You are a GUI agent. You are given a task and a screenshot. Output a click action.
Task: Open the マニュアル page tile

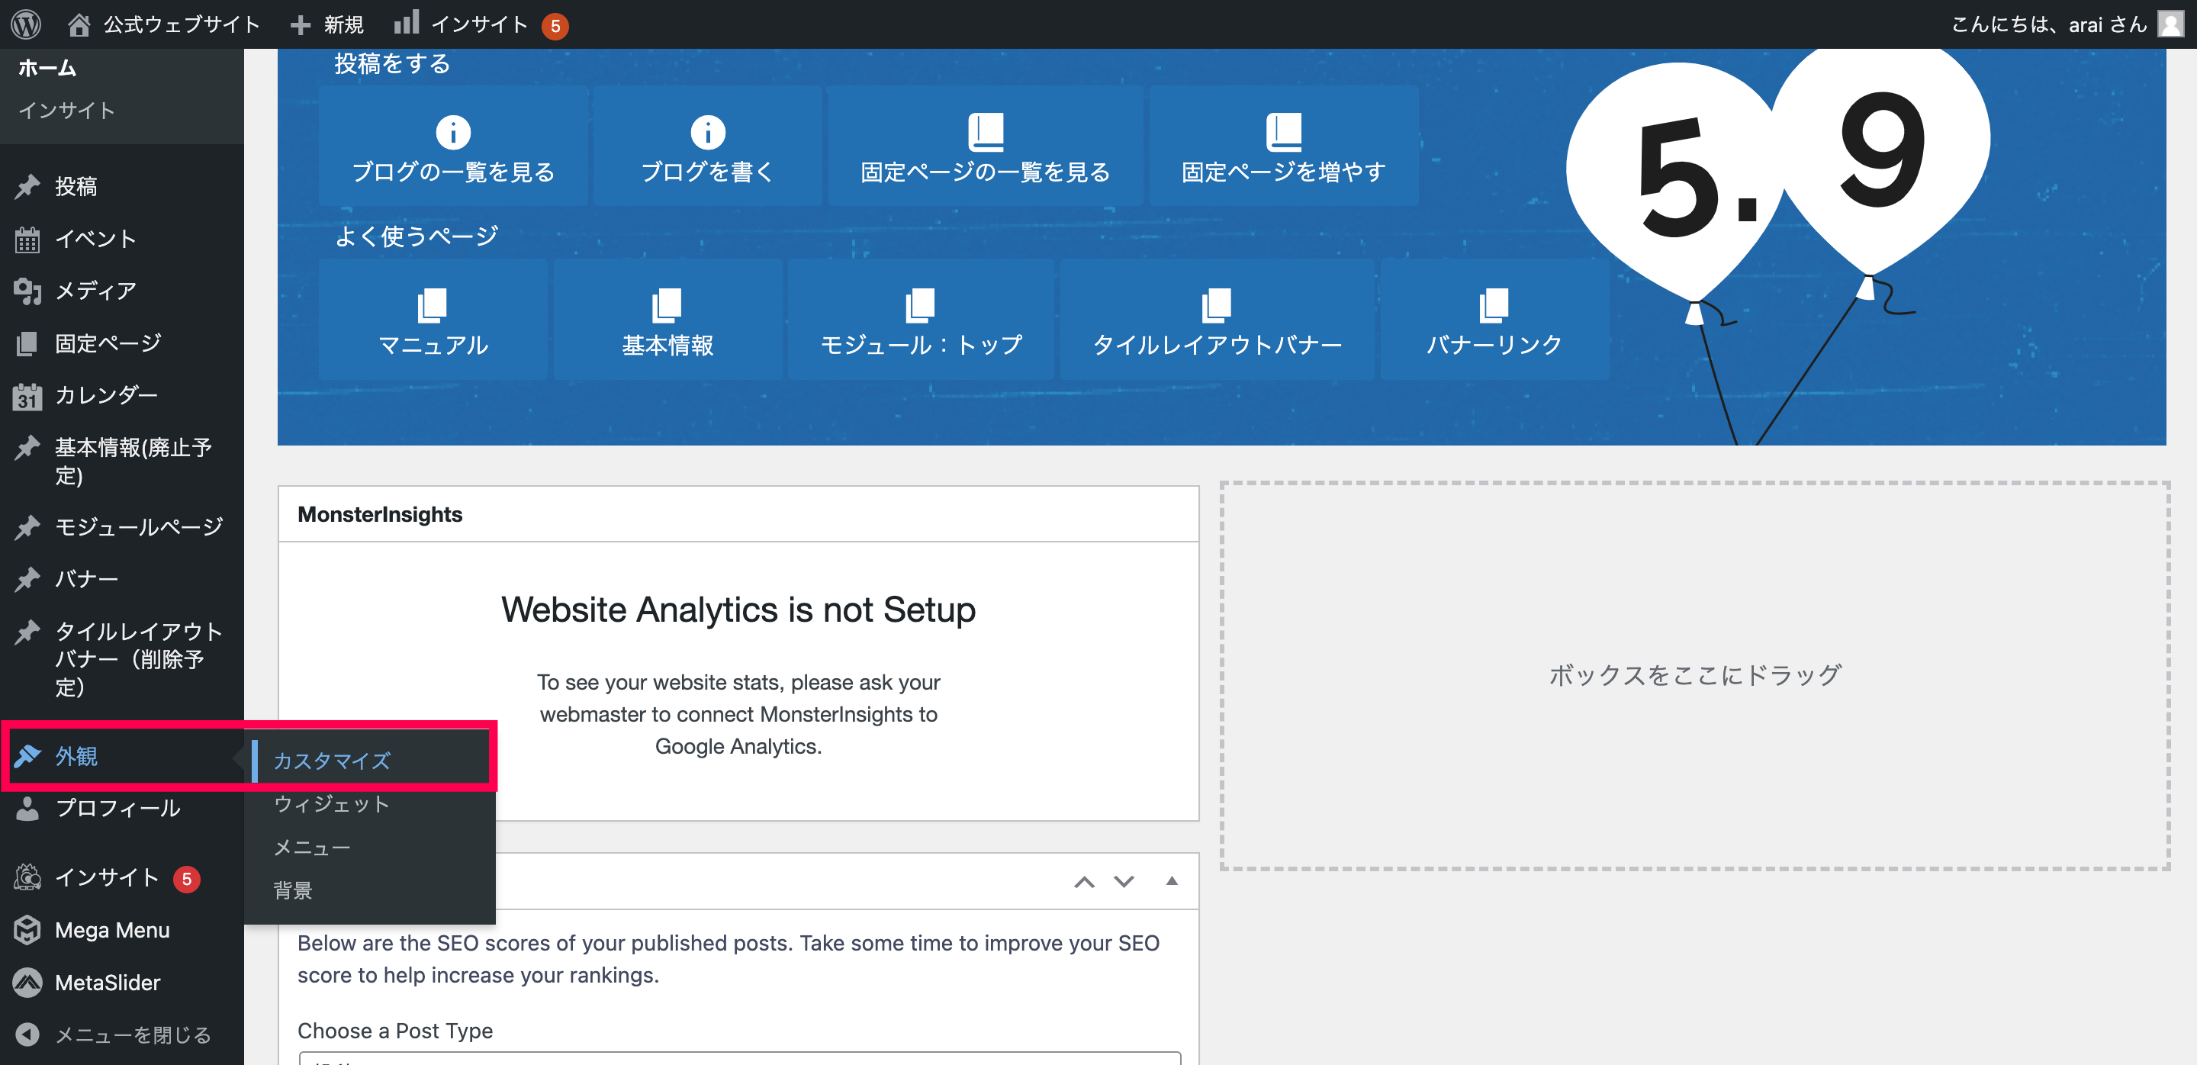pyautogui.click(x=433, y=320)
